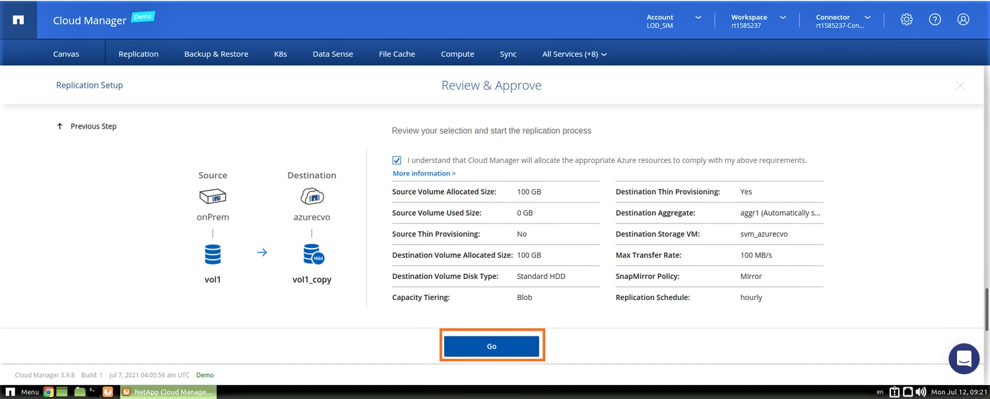Go back to Previous Step
Viewport: 990px width, 399px height.
click(87, 126)
